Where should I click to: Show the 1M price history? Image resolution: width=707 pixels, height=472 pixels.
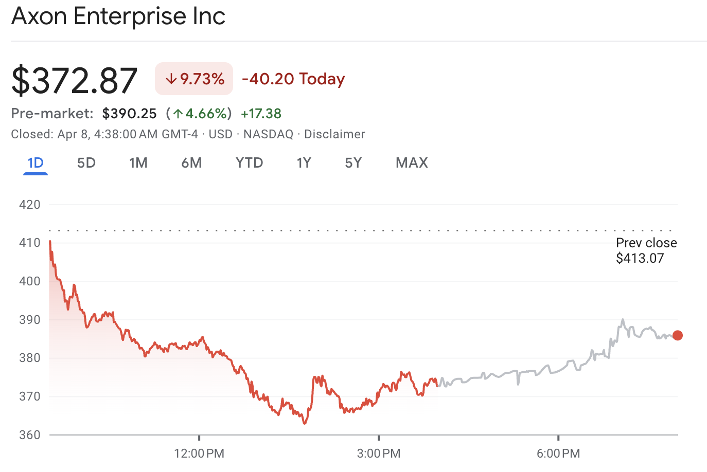point(138,163)
